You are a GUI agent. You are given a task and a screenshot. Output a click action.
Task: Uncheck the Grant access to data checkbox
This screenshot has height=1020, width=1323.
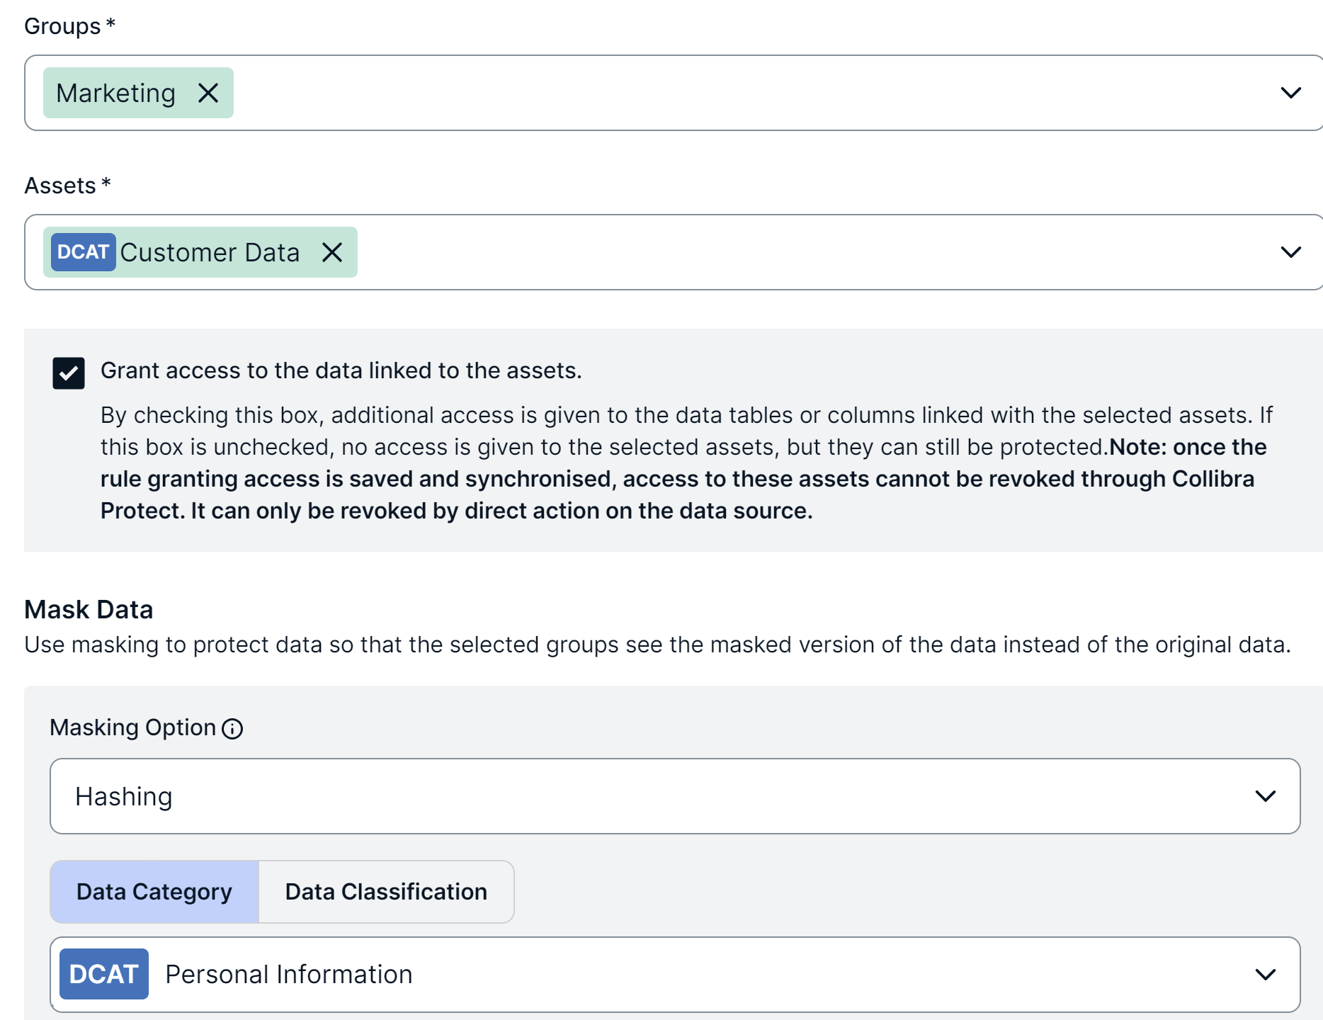[69, 373]
